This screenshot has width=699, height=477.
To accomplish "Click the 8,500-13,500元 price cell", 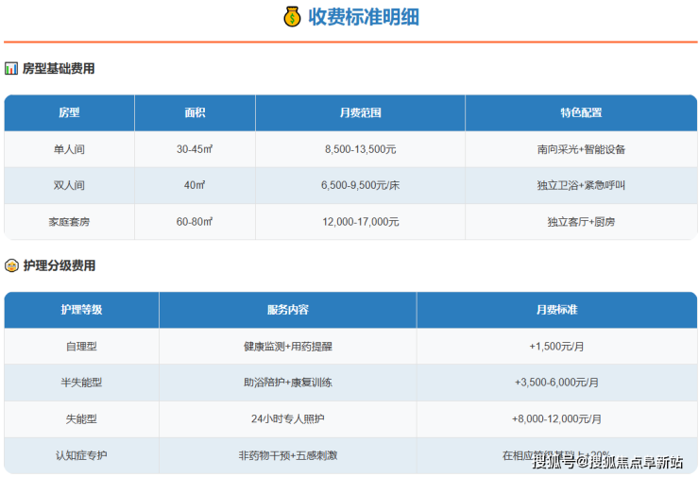I will click(360, 149).
